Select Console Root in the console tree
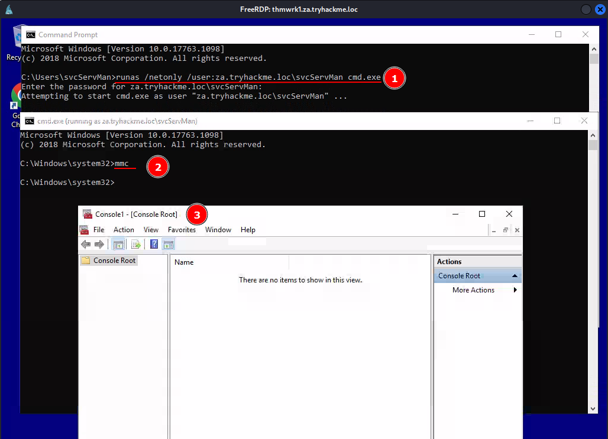Screen dimensions: 608x439 [109, 261]
